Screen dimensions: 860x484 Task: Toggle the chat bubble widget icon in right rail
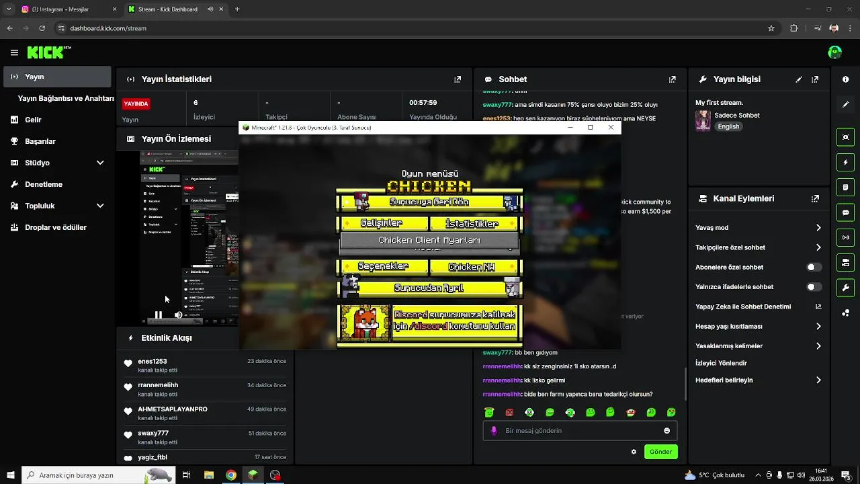(x=845, y=212)
